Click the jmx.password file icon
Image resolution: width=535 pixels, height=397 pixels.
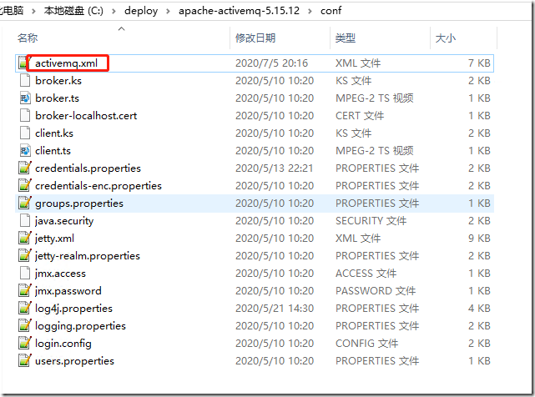click(25, 290)
